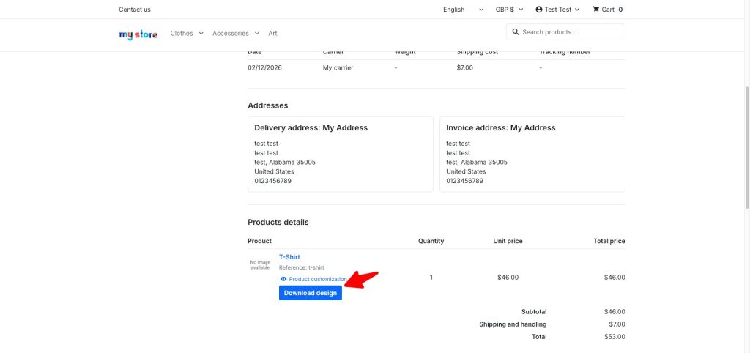Open the shopping cart icon

[596, 10]
